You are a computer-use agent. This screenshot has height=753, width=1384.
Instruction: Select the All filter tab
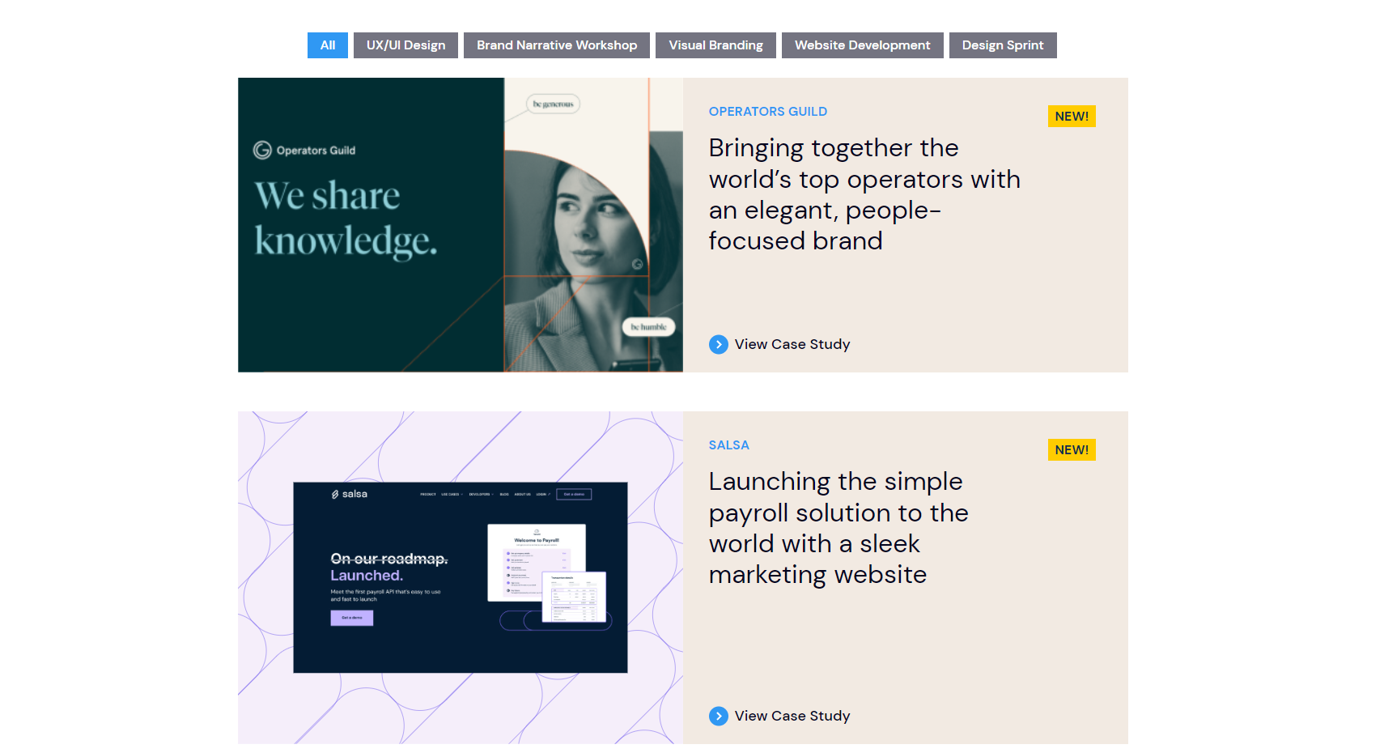tap(327, 45)
